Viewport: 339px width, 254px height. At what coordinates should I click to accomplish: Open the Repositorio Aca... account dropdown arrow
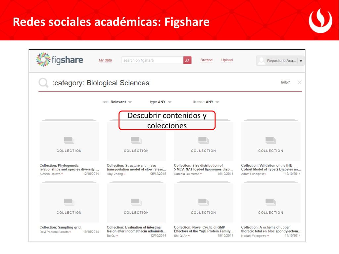click(301, 61)
